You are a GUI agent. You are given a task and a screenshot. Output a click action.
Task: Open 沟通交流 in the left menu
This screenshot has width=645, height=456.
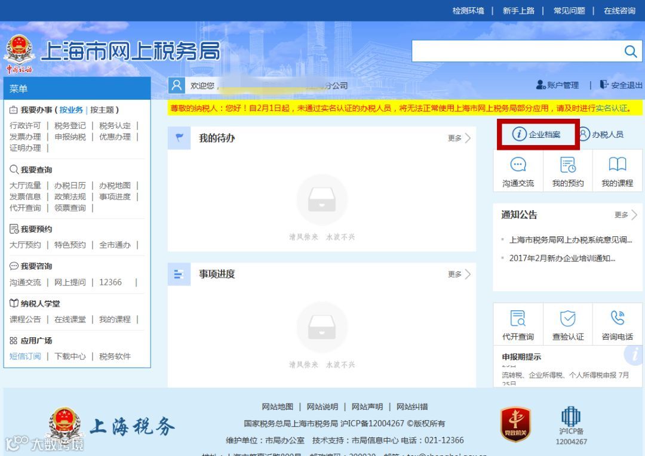tap(25, 282)
